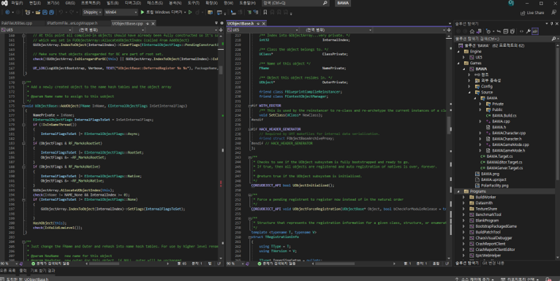This screenshot has height=281, width=560.
Task: Open the Tools (도구) menu
Action: point(193,3)
